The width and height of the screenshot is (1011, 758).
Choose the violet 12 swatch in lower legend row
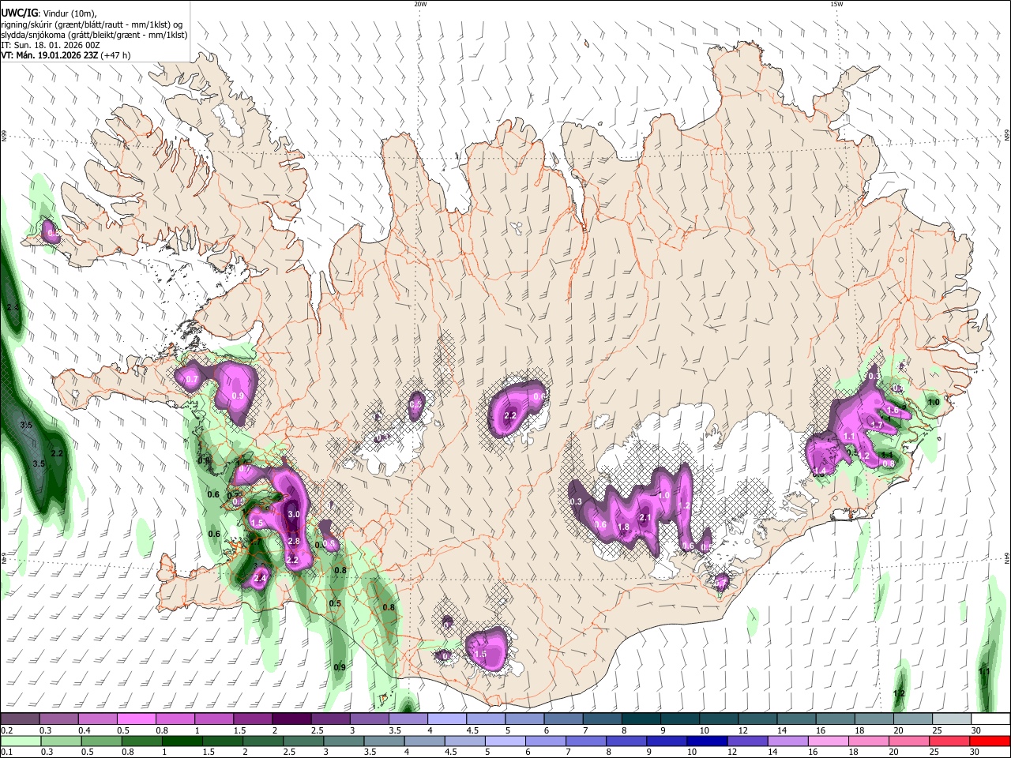click(x=747, y=741)
